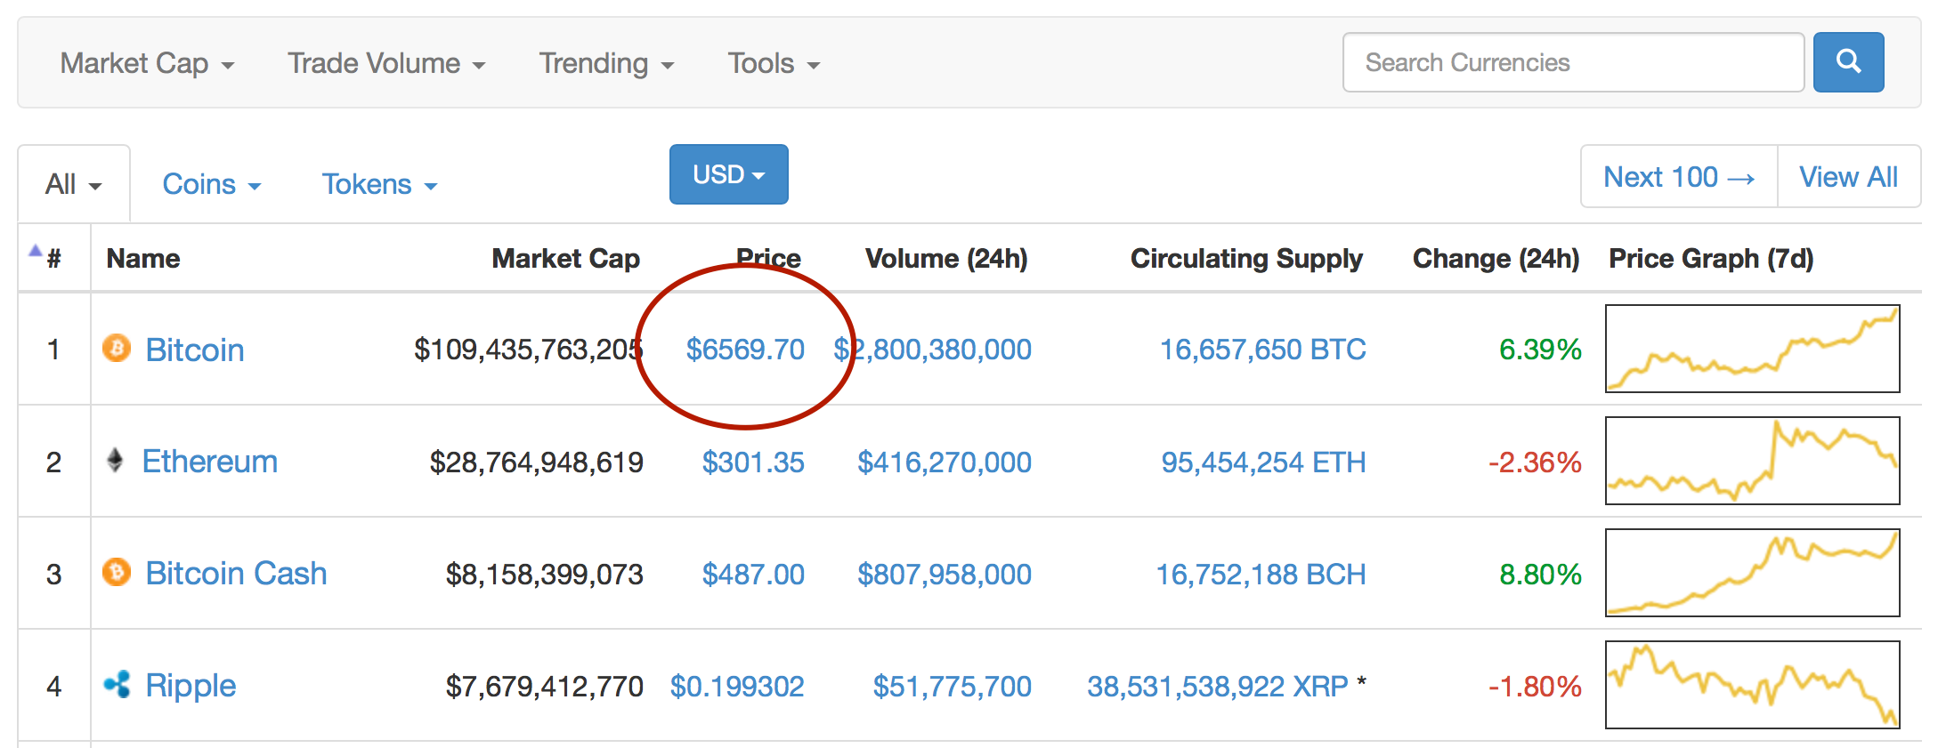The width and height of the screenshot is (1938, 748).
Task: Click the Bitcoin Cash logo icon
Action: 117,572
